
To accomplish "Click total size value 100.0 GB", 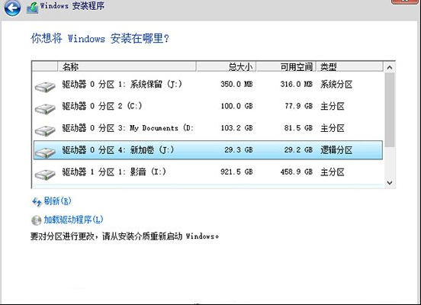I will click(236, 106).
